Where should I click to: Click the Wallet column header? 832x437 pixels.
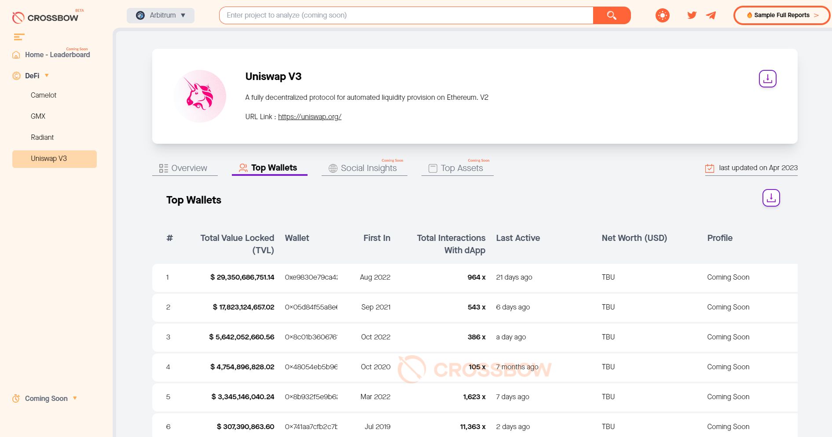[297, 238]
